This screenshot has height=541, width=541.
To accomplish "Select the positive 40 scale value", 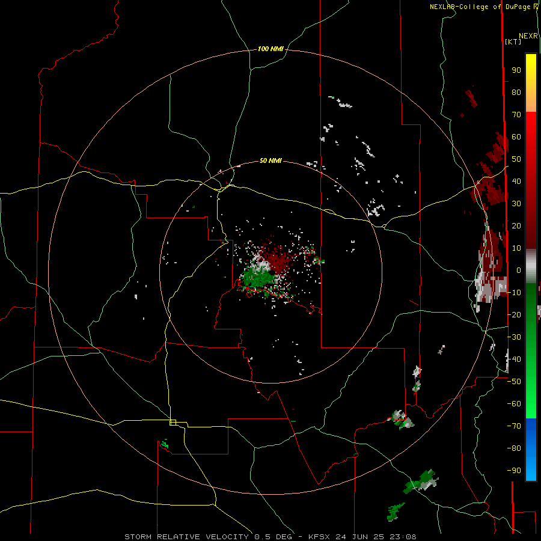I will [516, 182].
